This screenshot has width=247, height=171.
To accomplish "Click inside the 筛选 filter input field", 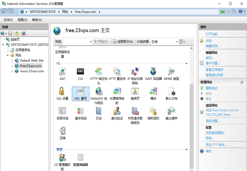I will (x=76, y=42).
